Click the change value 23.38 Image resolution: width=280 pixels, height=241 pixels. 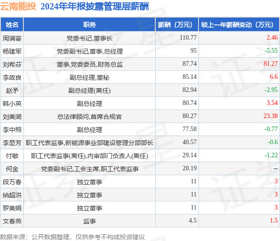(x=271, y=116)
